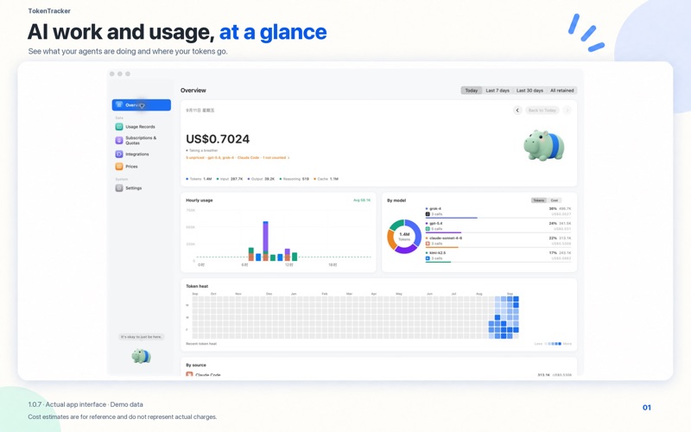Click the 1.4M Tokens donut center label
Viewport: 691px width, 432px height.
404,237
